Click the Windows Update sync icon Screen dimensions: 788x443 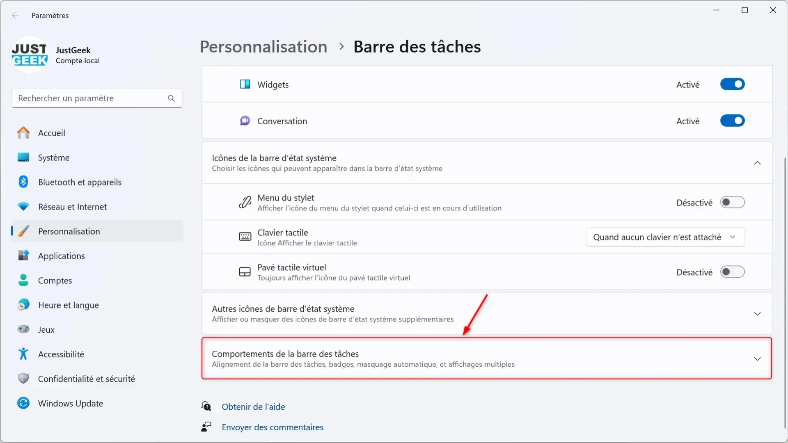(x=23, y=403)
